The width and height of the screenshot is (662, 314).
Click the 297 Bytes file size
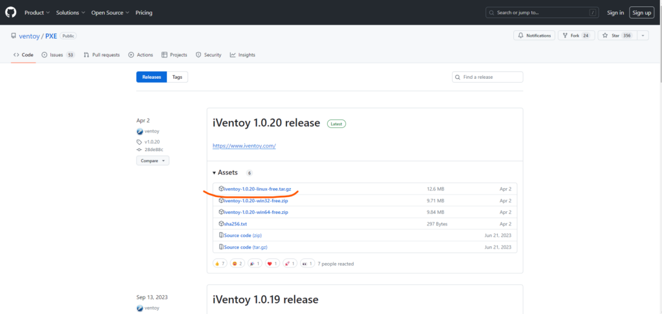pyautogui.click(x=437, y=224)
